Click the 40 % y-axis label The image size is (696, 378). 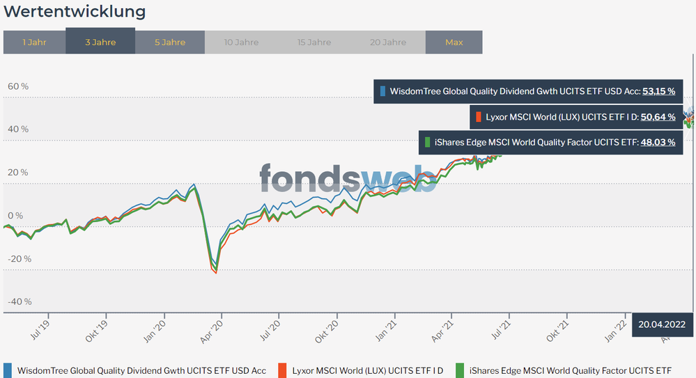tap(18, 129)
